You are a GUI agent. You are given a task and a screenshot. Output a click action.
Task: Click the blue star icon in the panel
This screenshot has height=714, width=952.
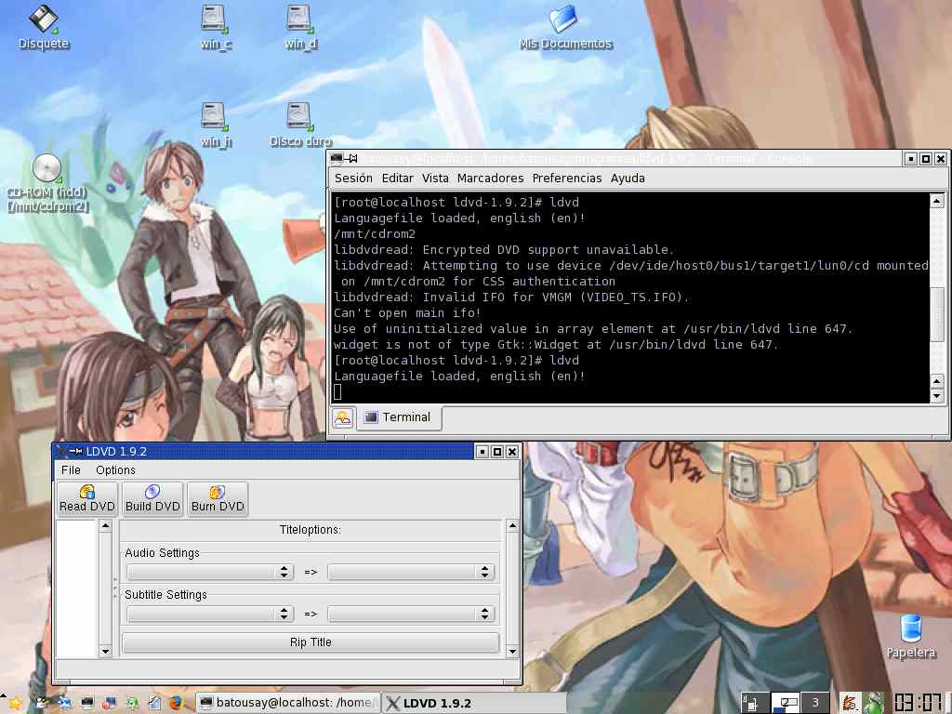64,703
